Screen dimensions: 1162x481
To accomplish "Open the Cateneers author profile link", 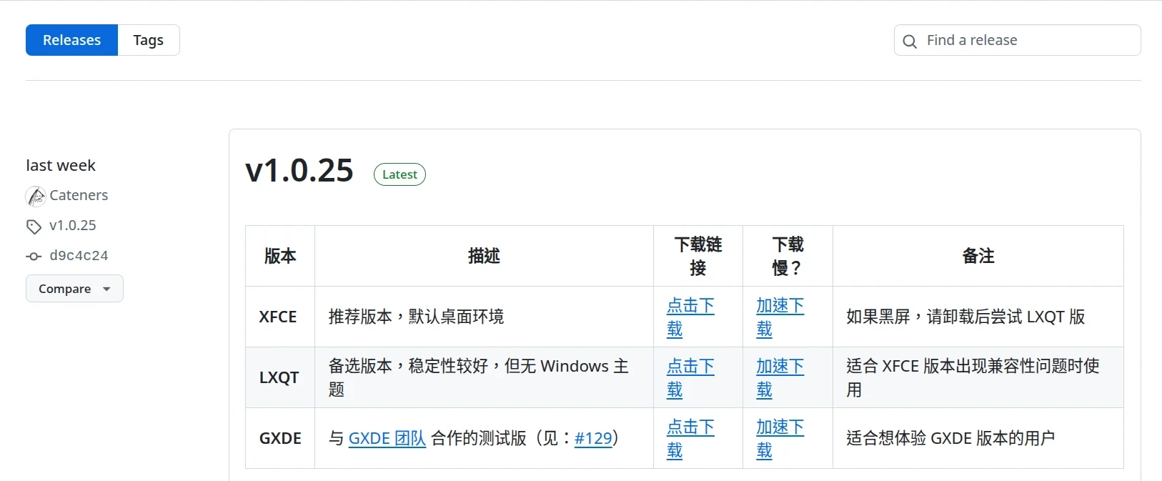I will tap(79, 195).
